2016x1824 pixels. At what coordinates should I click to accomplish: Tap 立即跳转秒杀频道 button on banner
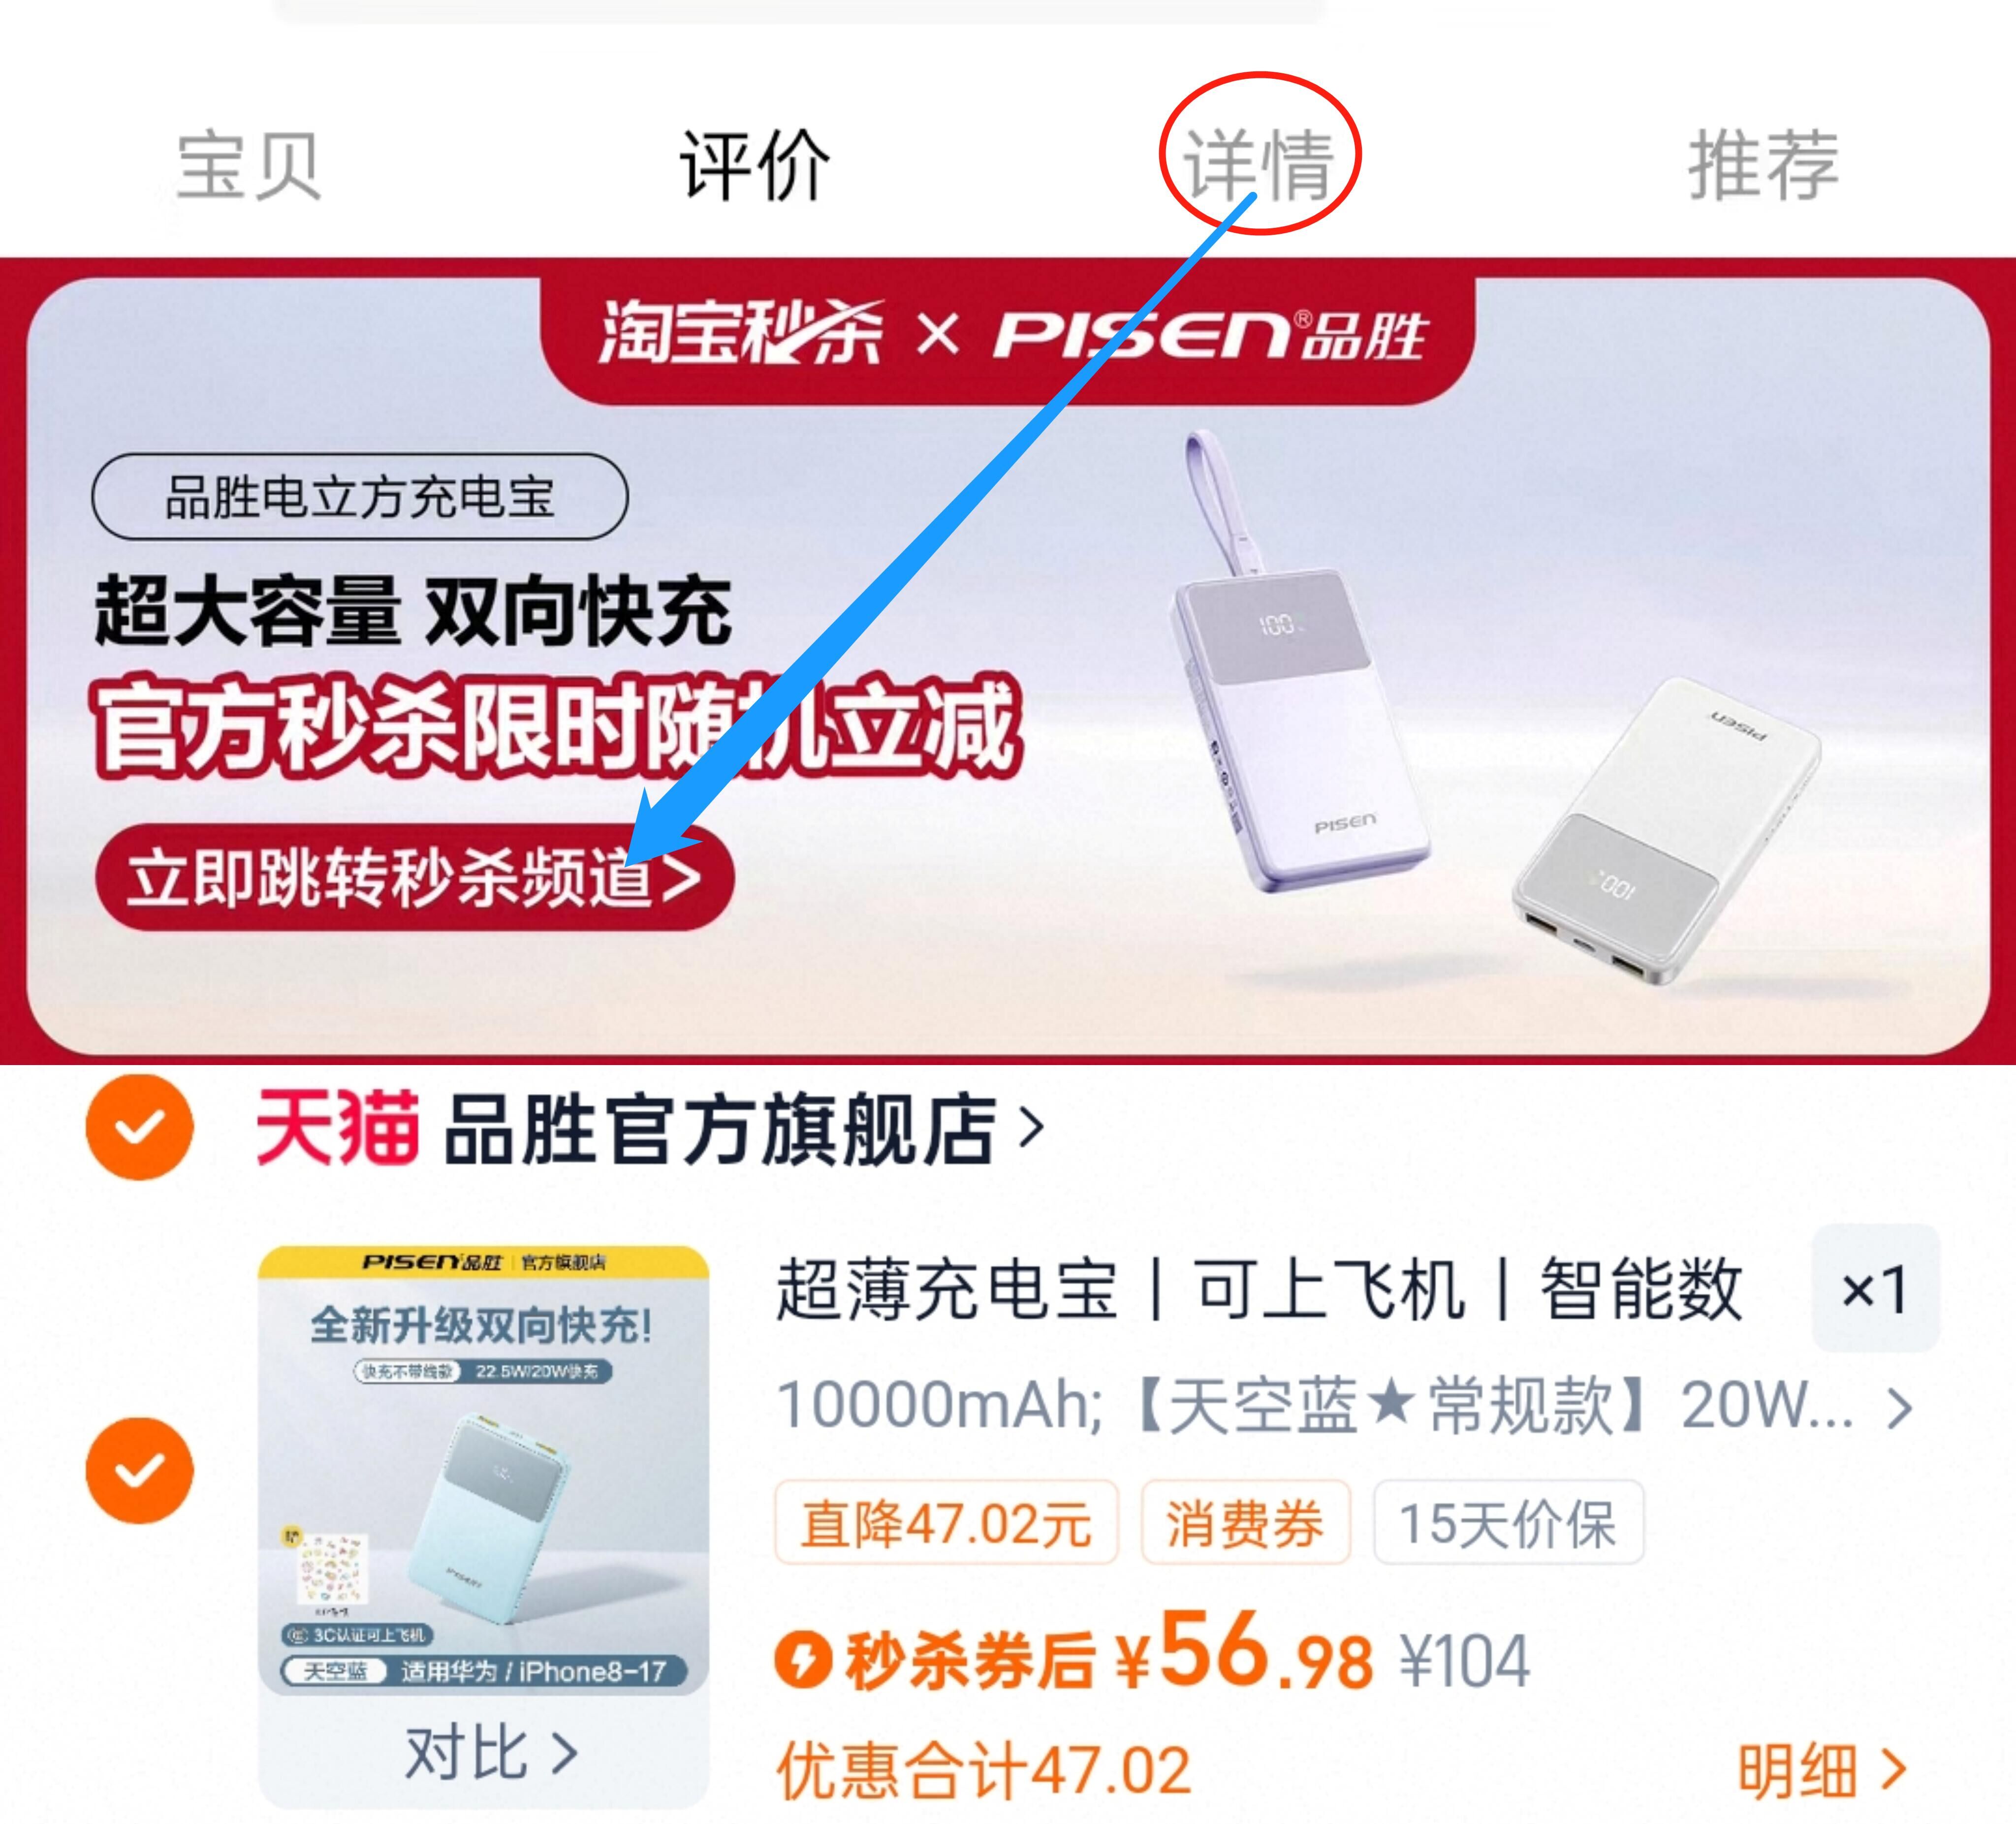point(415,877)
